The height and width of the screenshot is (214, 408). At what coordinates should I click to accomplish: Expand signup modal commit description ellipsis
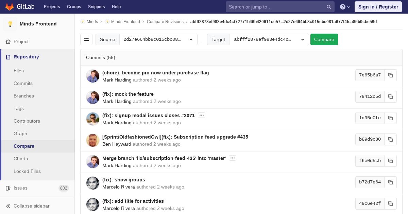point(202,115)
